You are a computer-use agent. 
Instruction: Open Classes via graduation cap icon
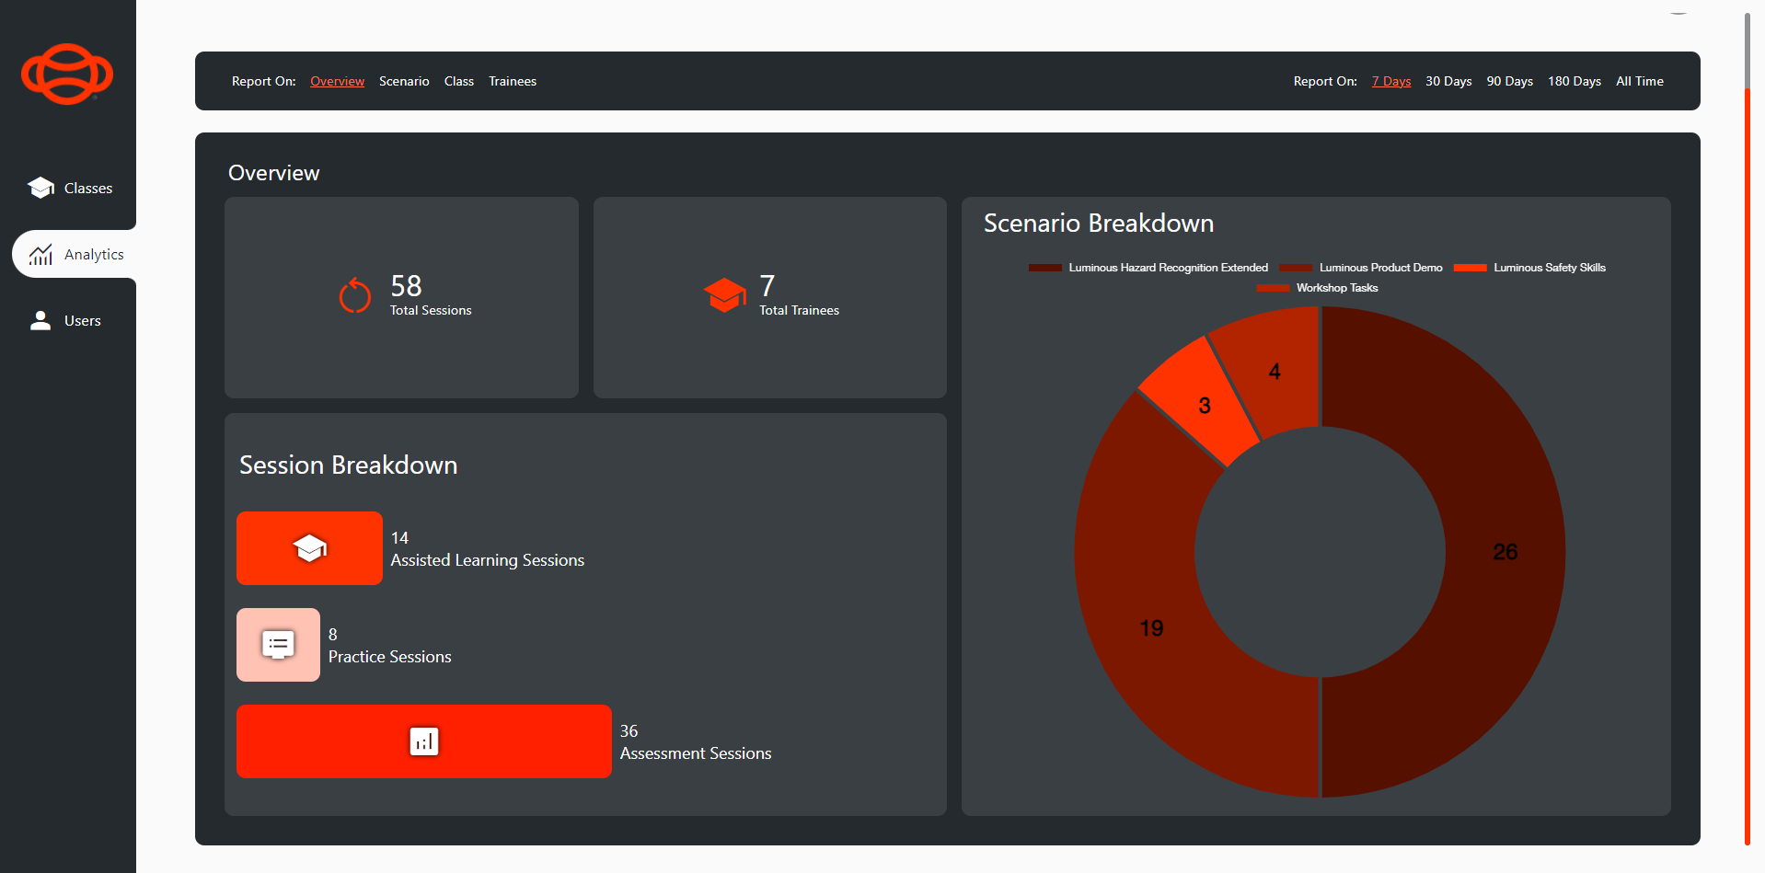(40, 188)
